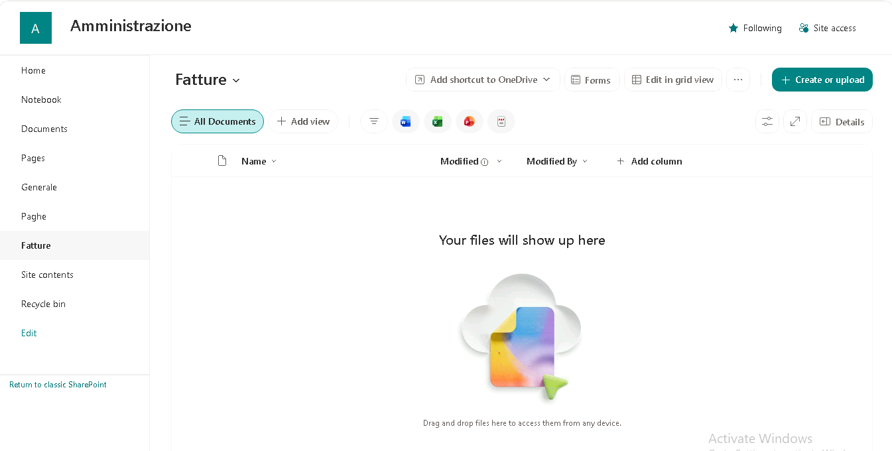Open the filter lines icon
This screenshot has width=892, height=451.
pyautogui.click(x=374, y=121)
